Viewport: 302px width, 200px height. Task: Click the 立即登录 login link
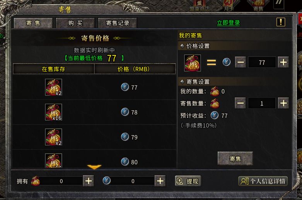(x=229, y=23)
